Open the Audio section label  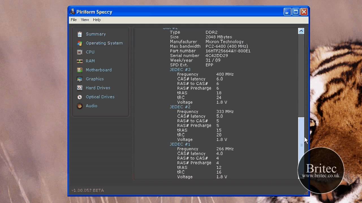(x=91, y=106)
